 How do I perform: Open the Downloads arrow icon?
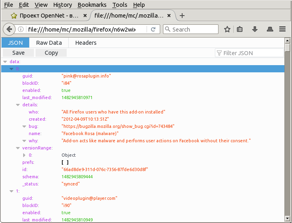tap(254, 29)
